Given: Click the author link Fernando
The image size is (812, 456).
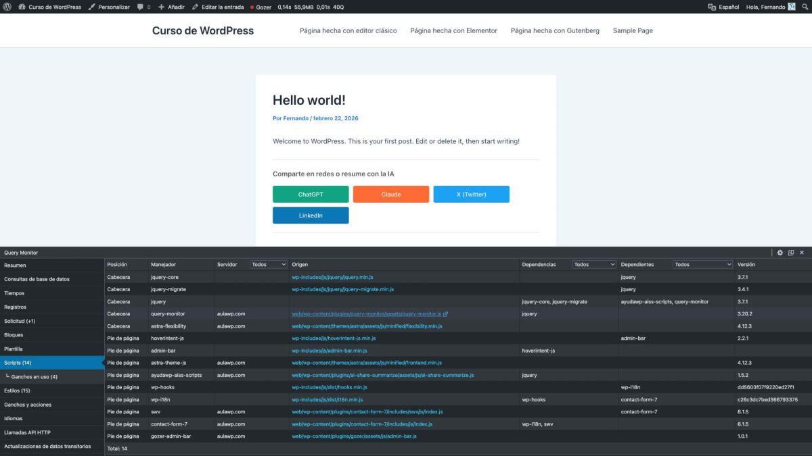Looking at the screenshot, I should [x=295, y=118].
